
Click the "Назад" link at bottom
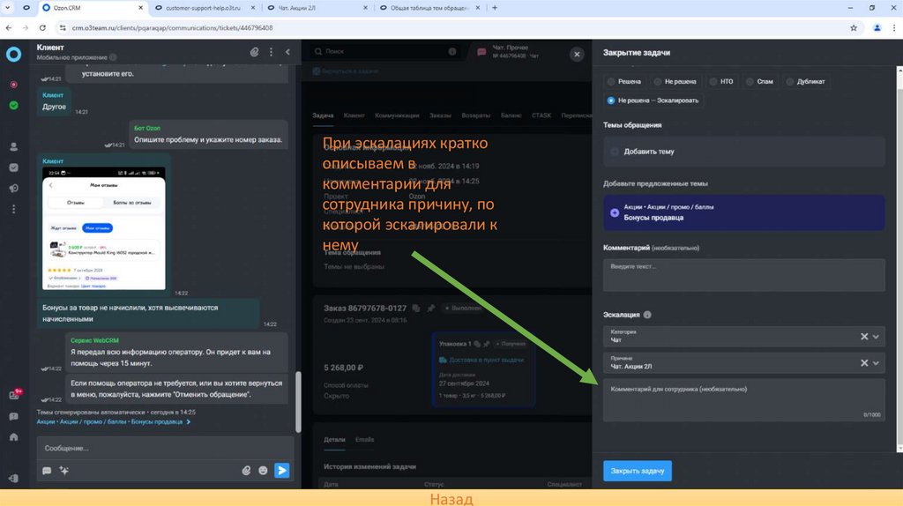point(451,499)
